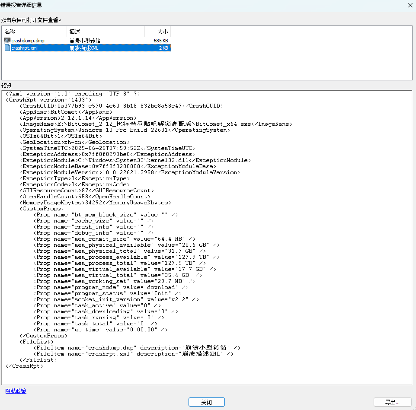The image size is (416, 410).
Task: Click the AppName BitComet line
Action: tap(66, 112)
